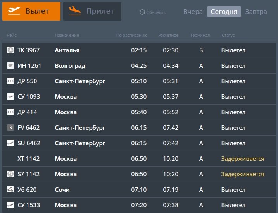Click the Назначение column header
278x213 pixels.
[67, 35]
